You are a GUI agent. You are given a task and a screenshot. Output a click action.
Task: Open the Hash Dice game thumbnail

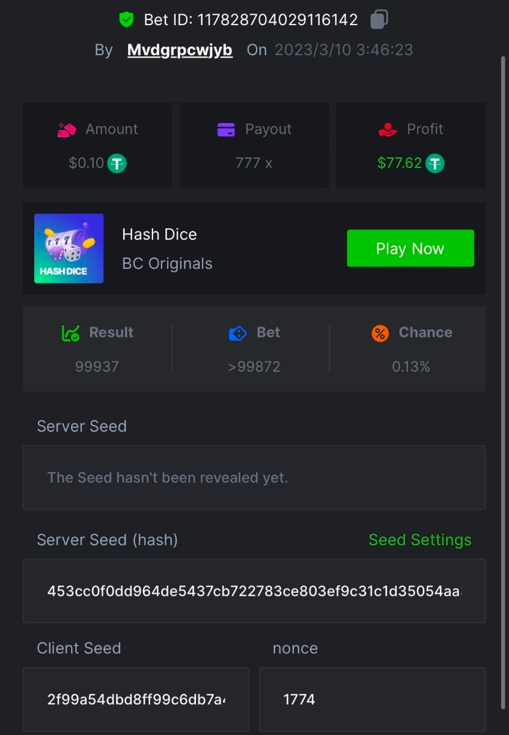(x=69, y=248)
